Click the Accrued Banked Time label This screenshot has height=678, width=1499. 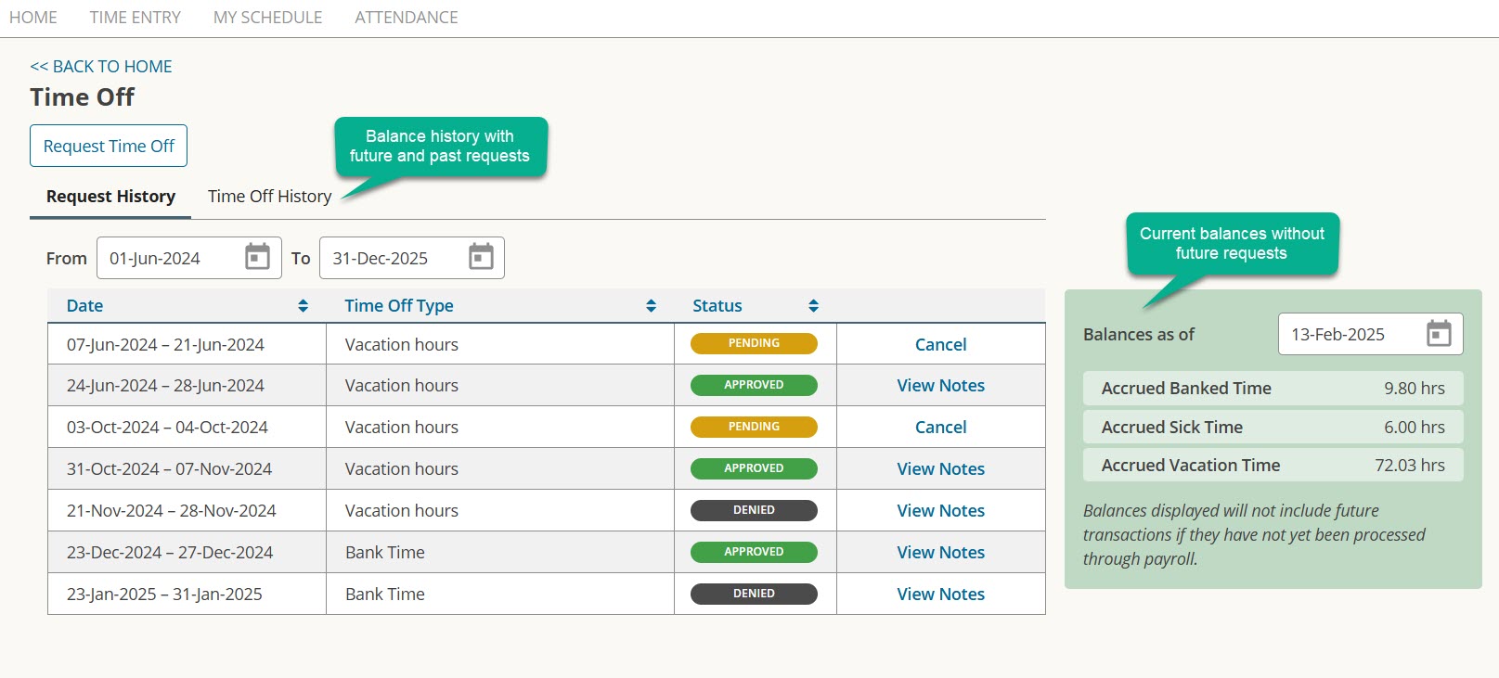pyautogui.click(x=1186, y=389)
